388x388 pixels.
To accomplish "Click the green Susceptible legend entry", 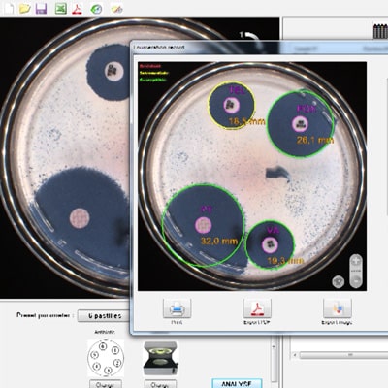I will [x=153, y=80].
